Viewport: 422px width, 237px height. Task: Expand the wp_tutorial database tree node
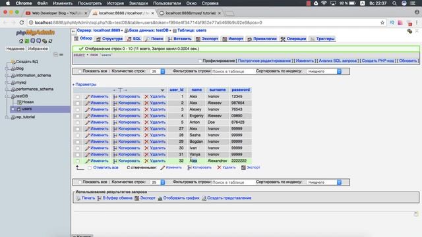pyautogui.click(x=7, y=117)
